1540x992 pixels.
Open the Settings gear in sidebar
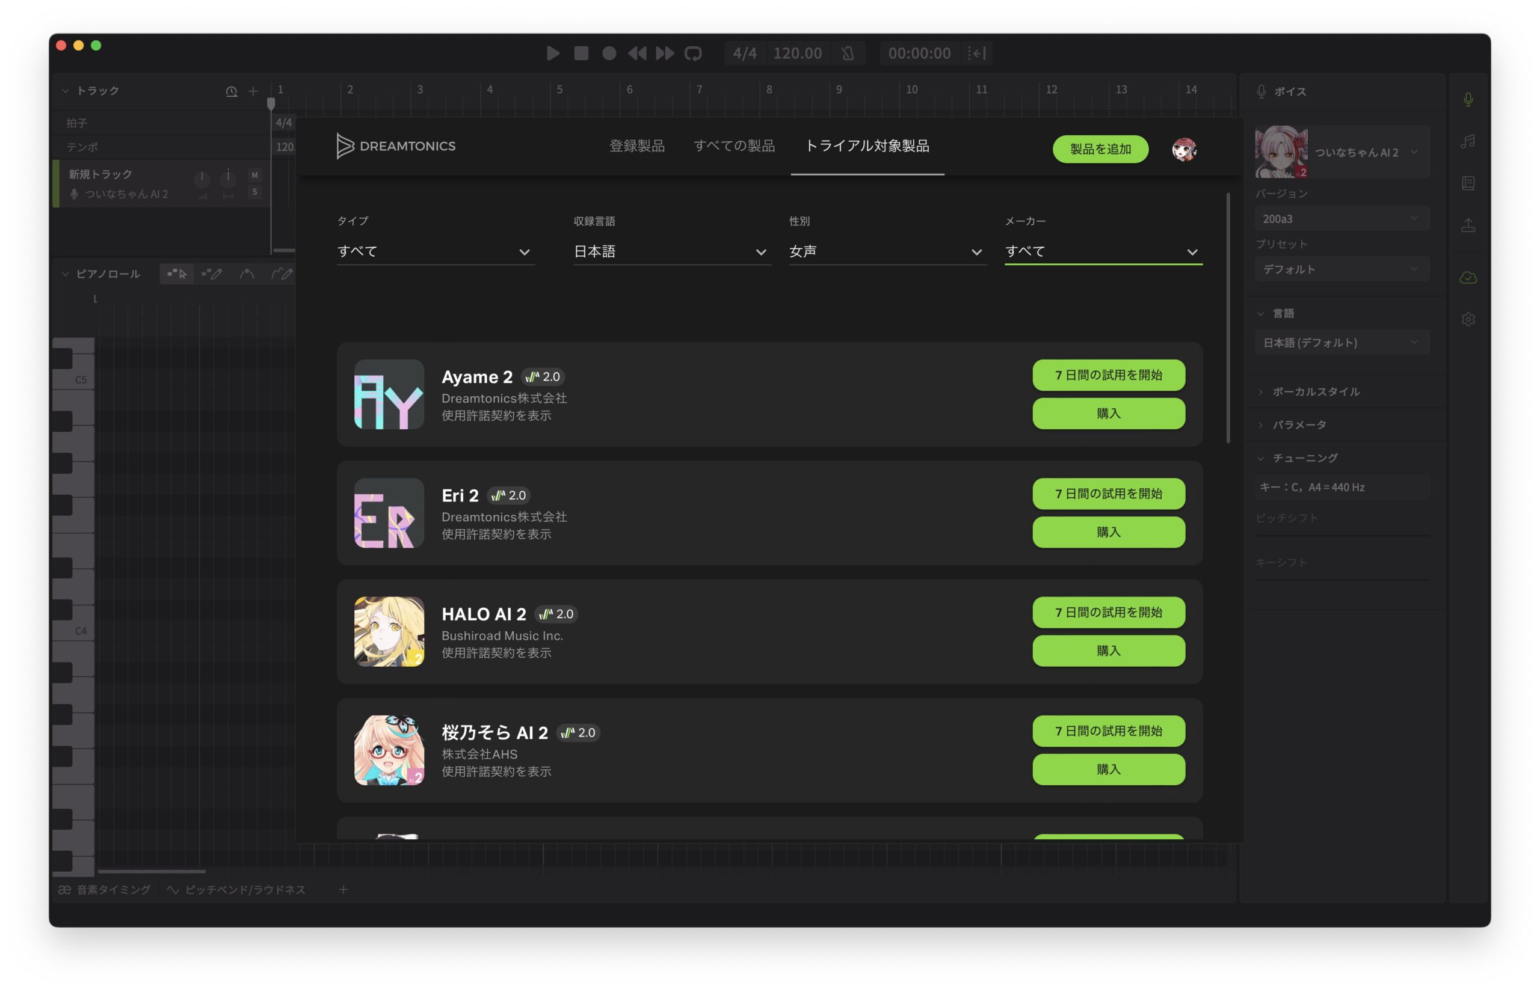(1468, 319)
